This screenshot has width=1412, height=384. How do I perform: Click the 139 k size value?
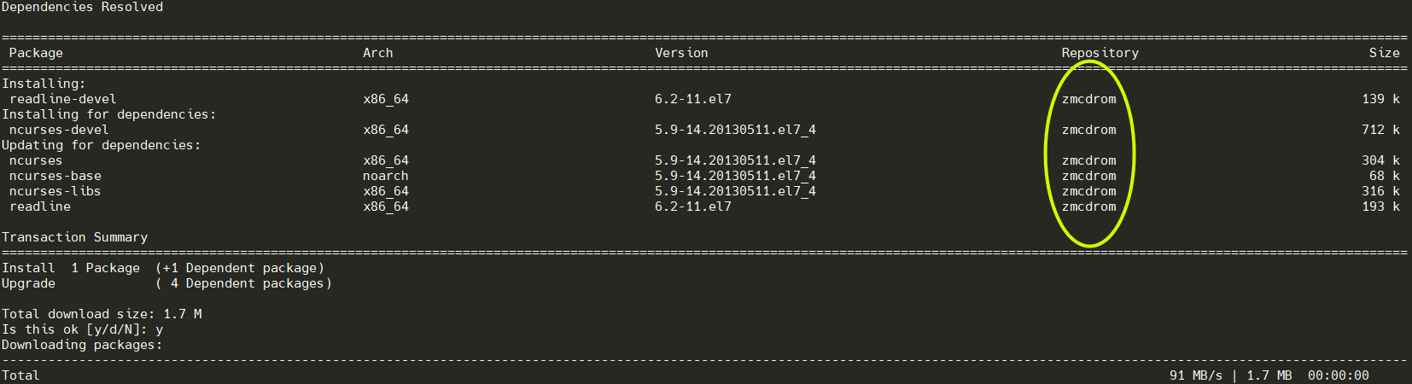tap(1380, 99)
